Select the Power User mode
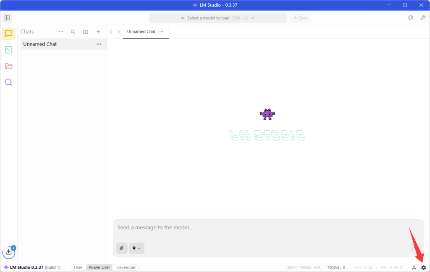The width and height of the screenshot is (430, 272). [x=100, y=267]
